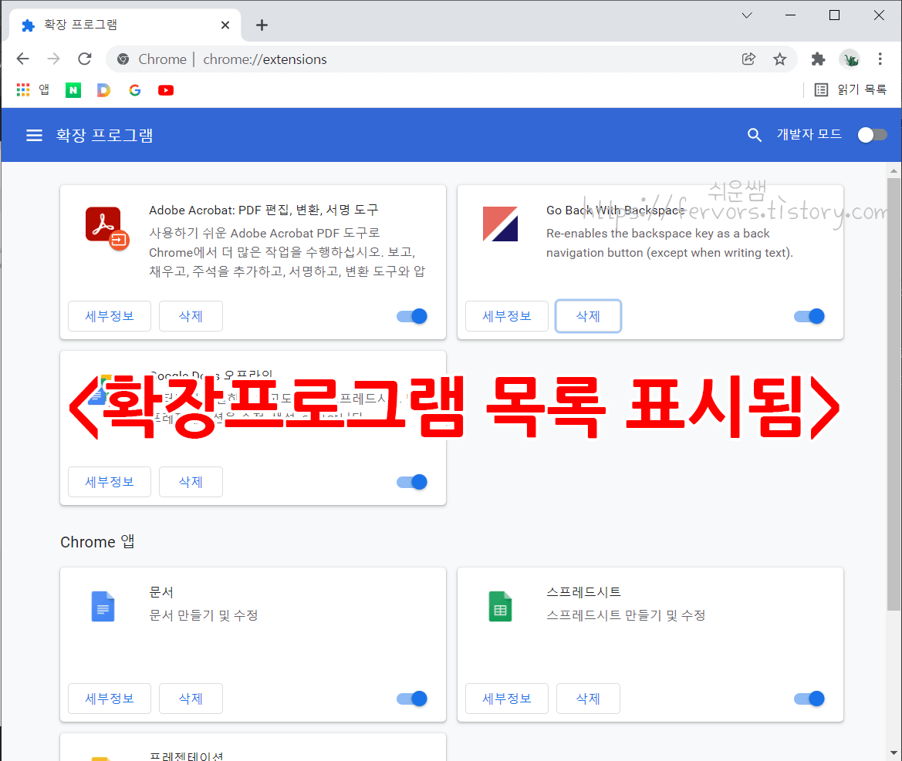Close the 확장 프로그램 tab
Screen dimensions: 902x761
click(225, 25)
